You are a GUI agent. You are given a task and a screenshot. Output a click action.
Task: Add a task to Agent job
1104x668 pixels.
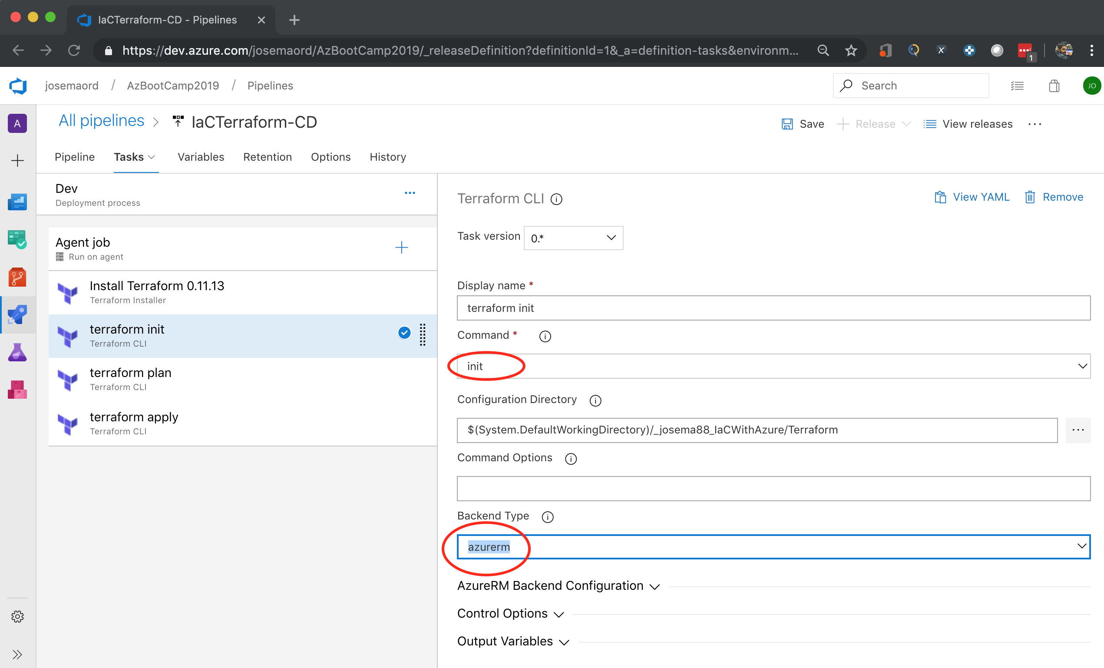coord(401,247)
